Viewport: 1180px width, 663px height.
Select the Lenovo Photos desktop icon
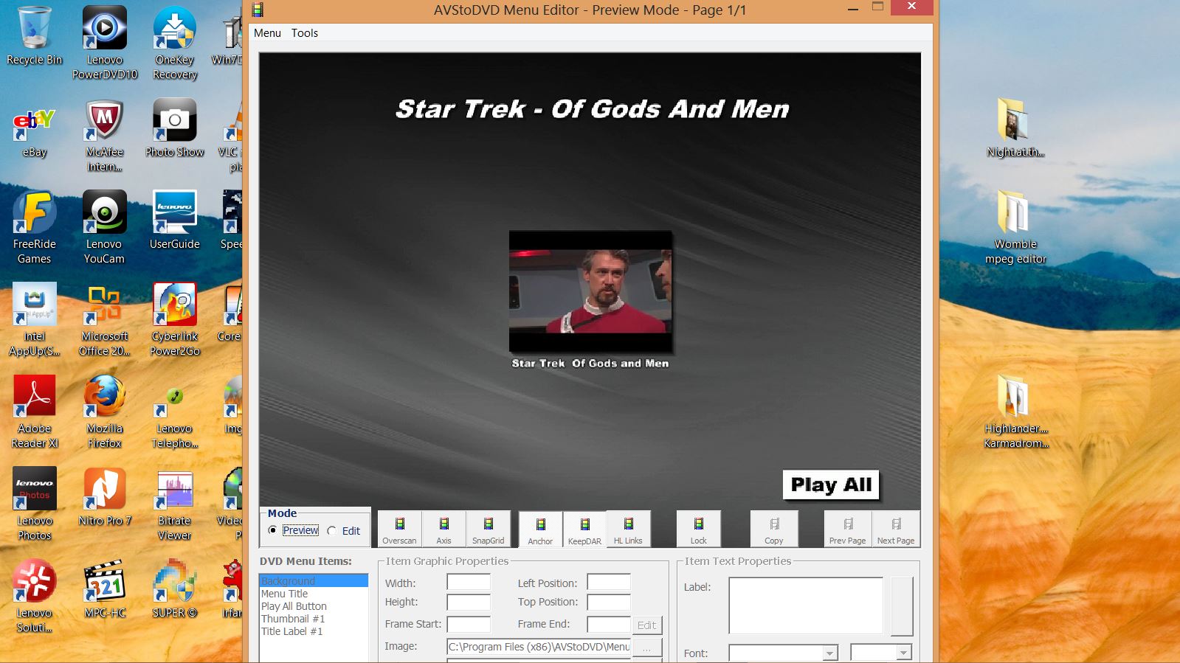click(34, 504)
